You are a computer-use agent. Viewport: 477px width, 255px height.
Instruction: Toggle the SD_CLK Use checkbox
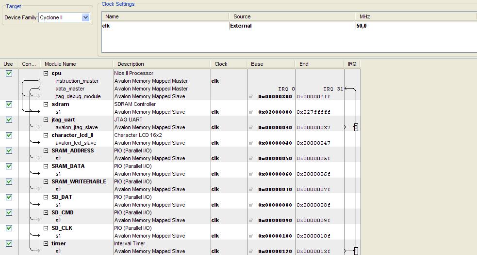9,228
